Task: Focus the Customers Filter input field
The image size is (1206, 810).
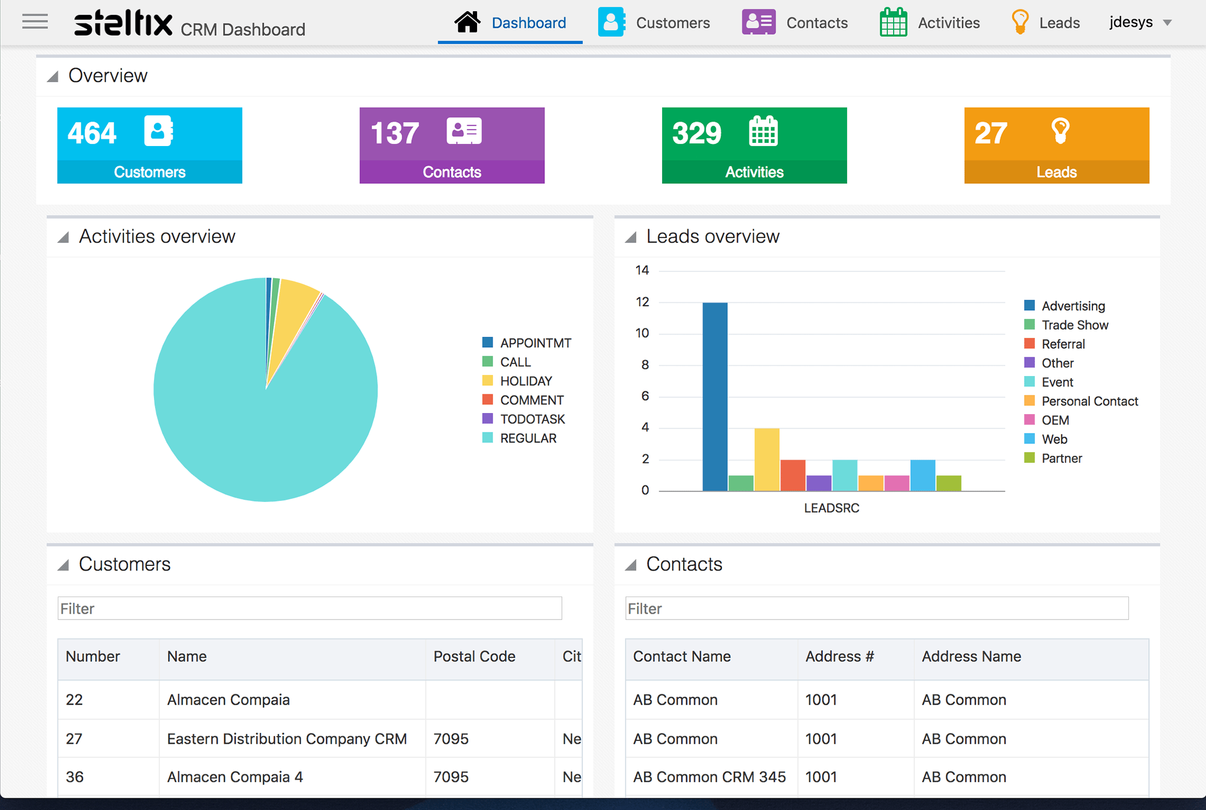Action: click(310, 608)
